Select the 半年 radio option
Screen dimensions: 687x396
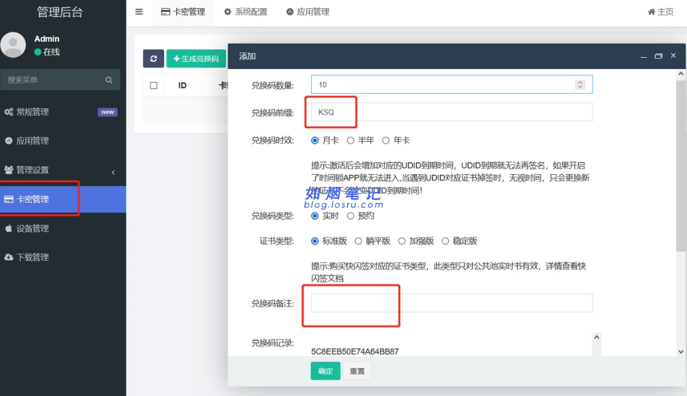tap(350, 141)
